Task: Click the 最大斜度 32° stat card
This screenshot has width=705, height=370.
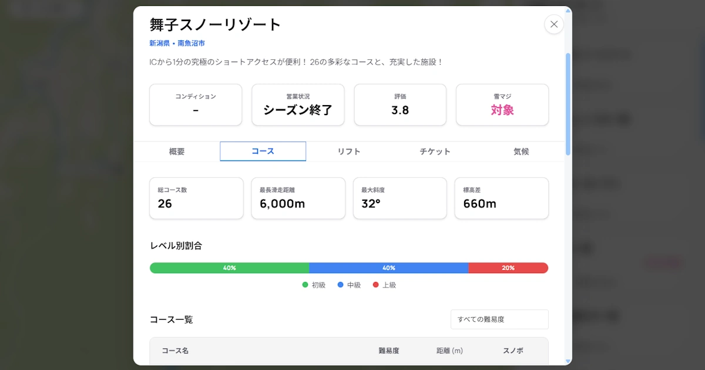Action: (x=400, y=199)
